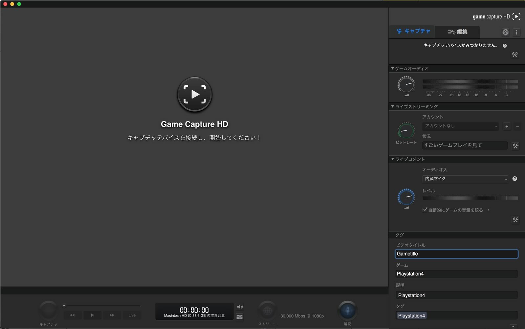The height and width of the screenshot is (329, 525).
Task: Toggle 自動的にゲームの音量を絞る checkbox
Action: [x=425, y=209]
